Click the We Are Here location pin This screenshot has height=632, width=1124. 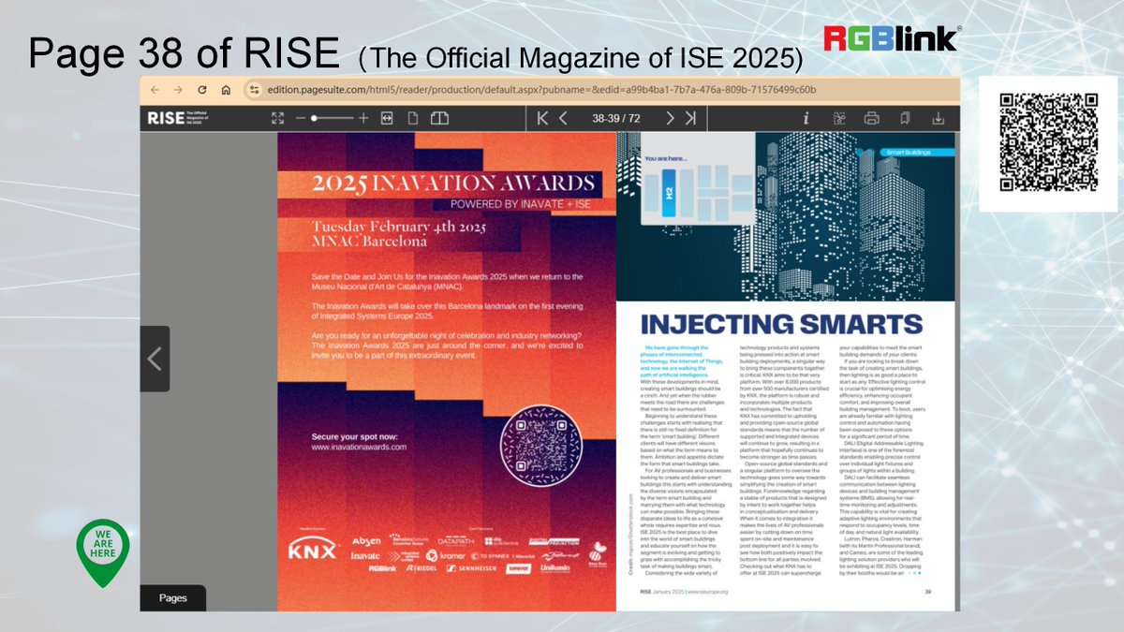[x=103, y=552]
